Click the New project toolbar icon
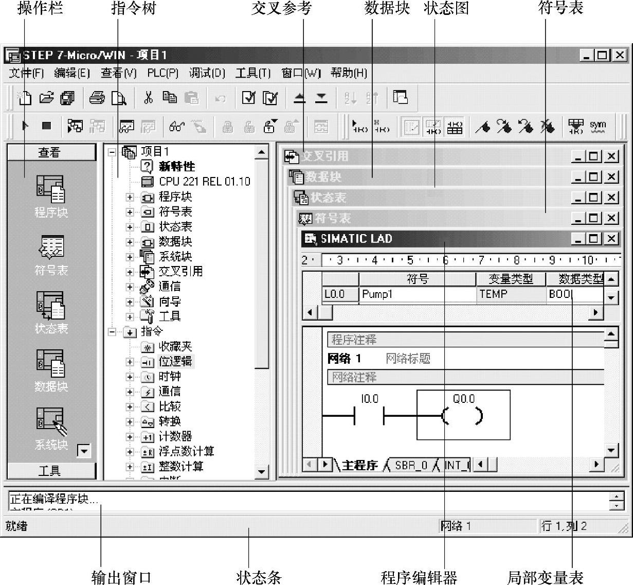Image resolution: width=633 pixels, height=585 pixels. click(x=25, y=98)
